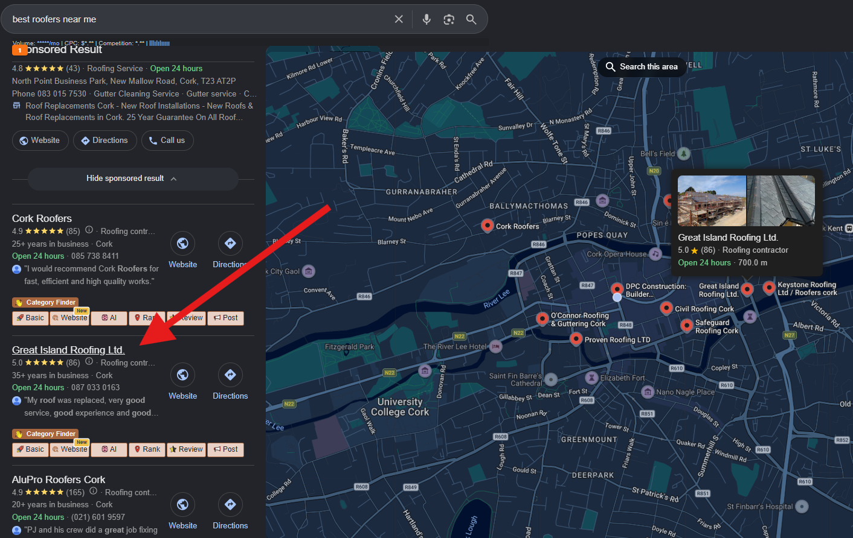Click Category Finder under Great Island Roofing
The width and height of the screenshot is (853, 538).
(45, 434)
